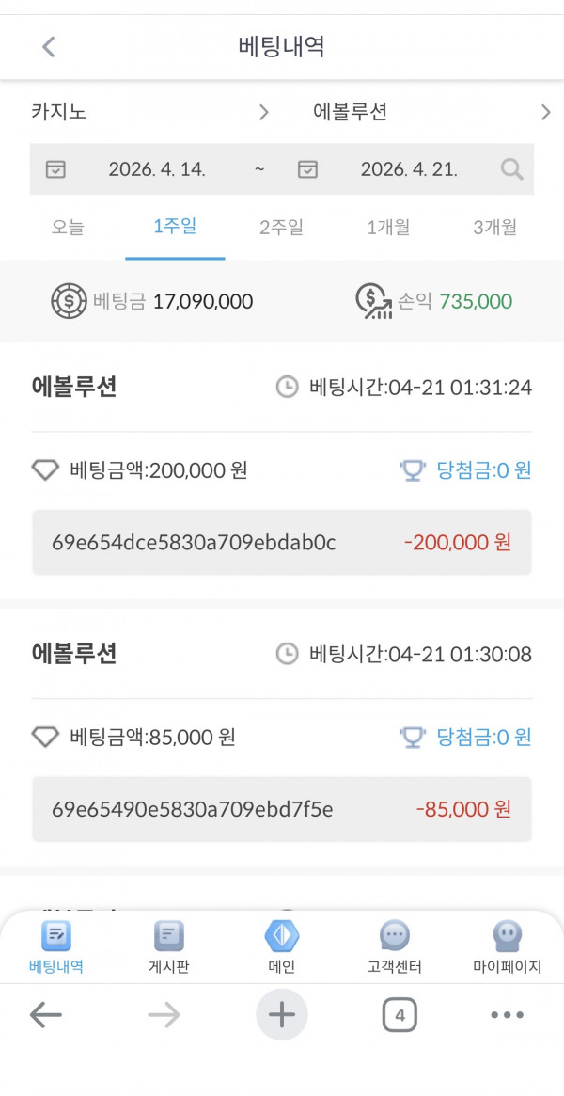Viewport: 564px width, 1096px height.
Task: Open the start date calendar picker
Action: 57,169
